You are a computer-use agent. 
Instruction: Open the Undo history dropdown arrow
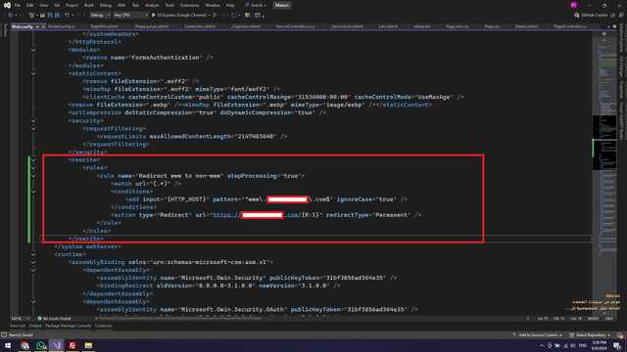(x=72, y=16)
